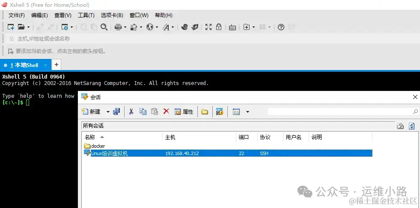
Task: Click host 192.168.40.212 in session list
Action: pyautogui.click(x=182, y=153)
